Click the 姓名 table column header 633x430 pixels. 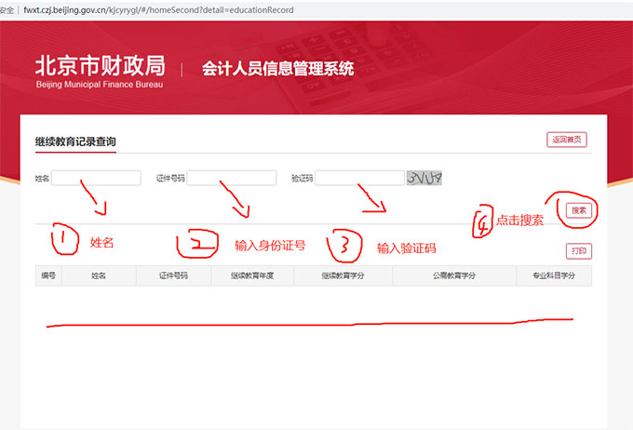click(99, 275)
